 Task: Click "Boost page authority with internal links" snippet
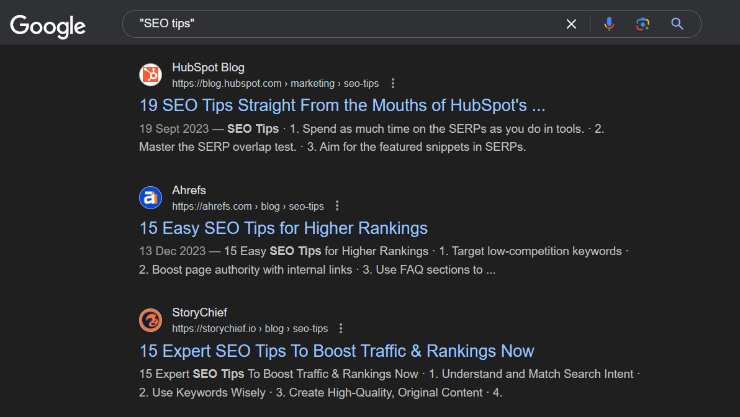[x=252, y=270]
